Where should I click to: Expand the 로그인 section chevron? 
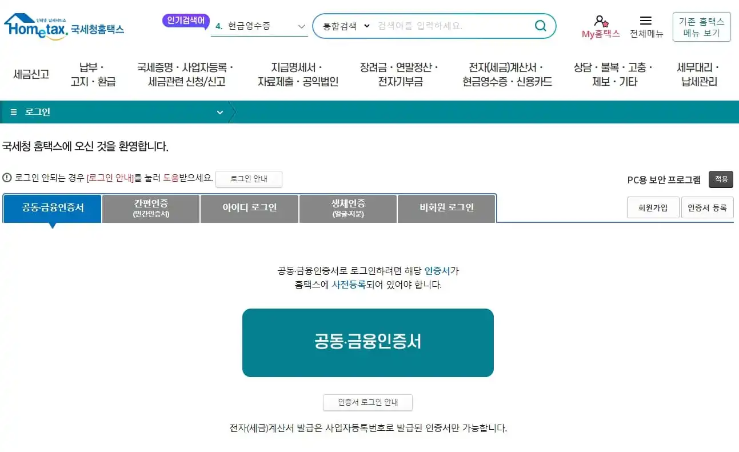[x=220, y=112]
